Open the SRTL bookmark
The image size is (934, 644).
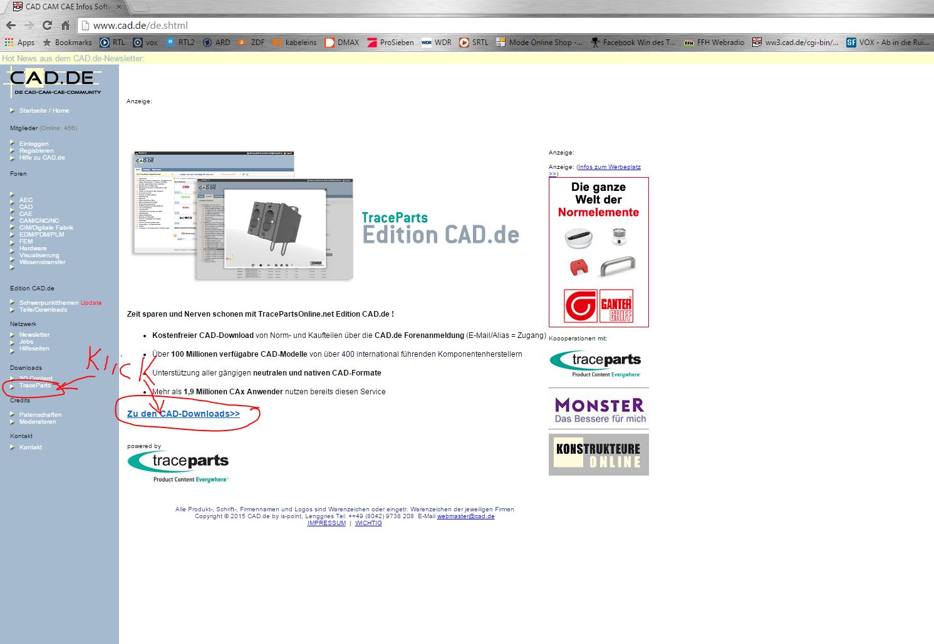coord(474,43)
